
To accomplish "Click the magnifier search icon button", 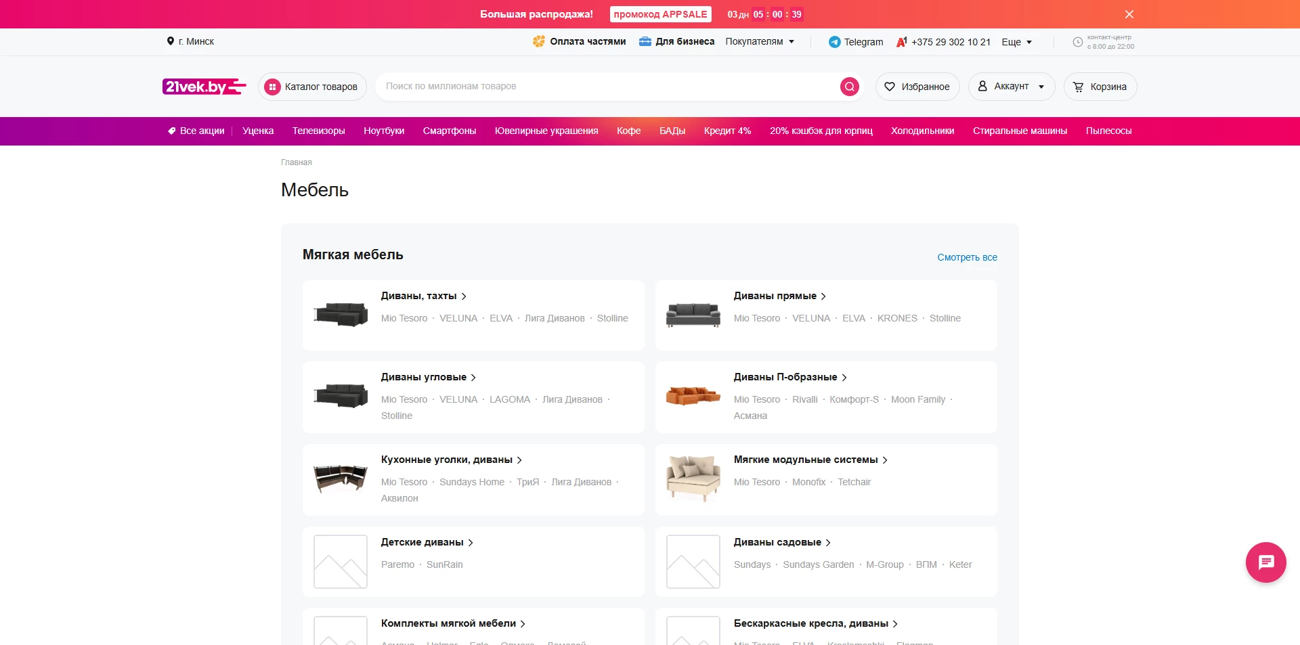I will click(x=849, y=87).
